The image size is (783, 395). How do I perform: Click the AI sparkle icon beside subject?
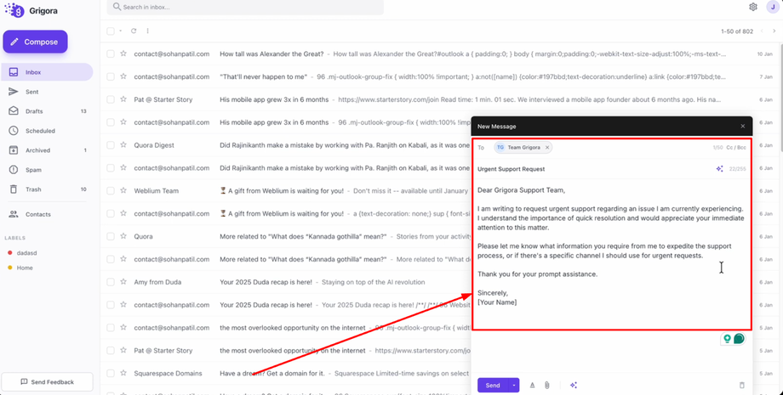click(719, 169)
